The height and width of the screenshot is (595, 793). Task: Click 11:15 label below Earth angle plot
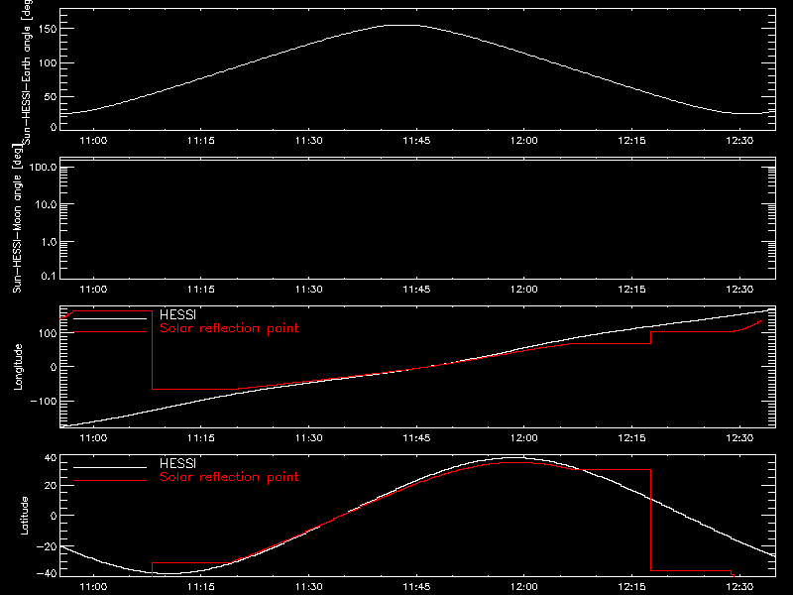(201, 141)
